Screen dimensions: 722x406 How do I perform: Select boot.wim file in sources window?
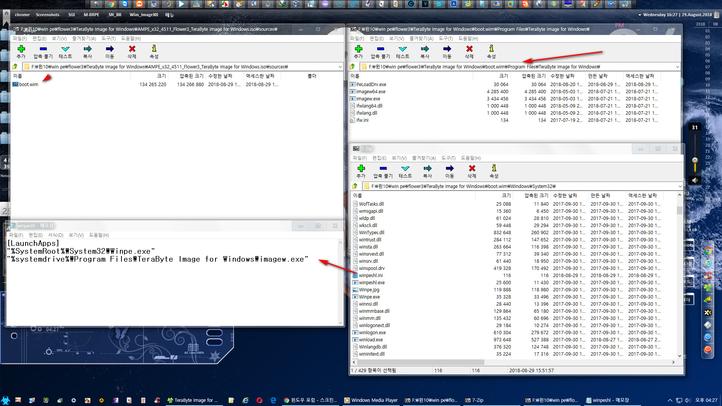[26, 85]
